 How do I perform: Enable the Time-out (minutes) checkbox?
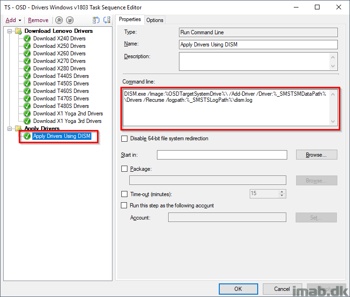point(124,194)
